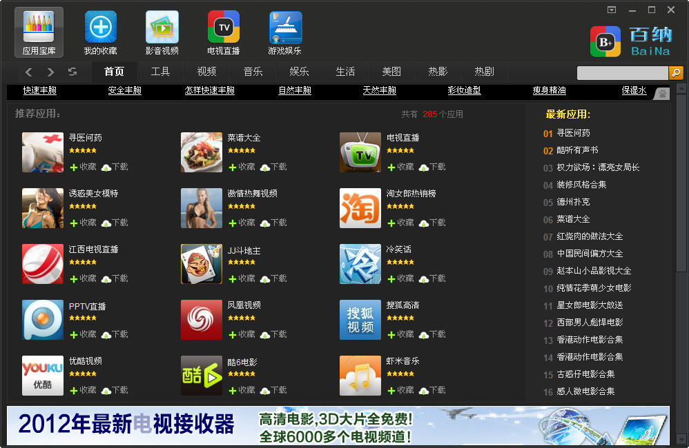
Task: Refresh the page with reload icon
Action: pos(72,72)
